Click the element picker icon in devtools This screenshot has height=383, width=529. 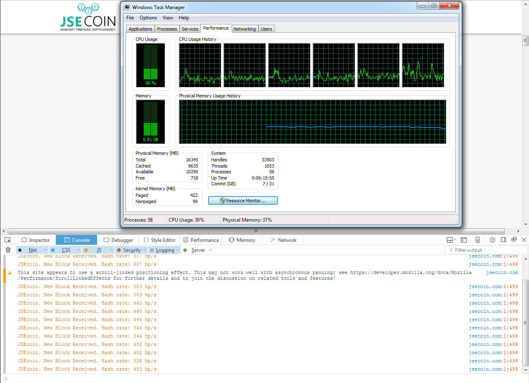(7, 240)
